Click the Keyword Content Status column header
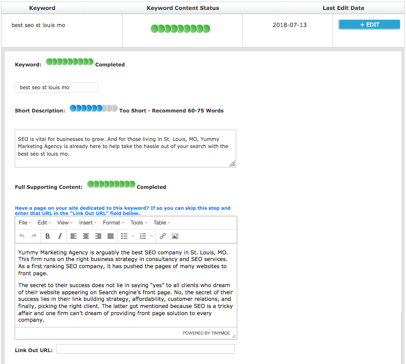406x364 pixels. [183, 8]
